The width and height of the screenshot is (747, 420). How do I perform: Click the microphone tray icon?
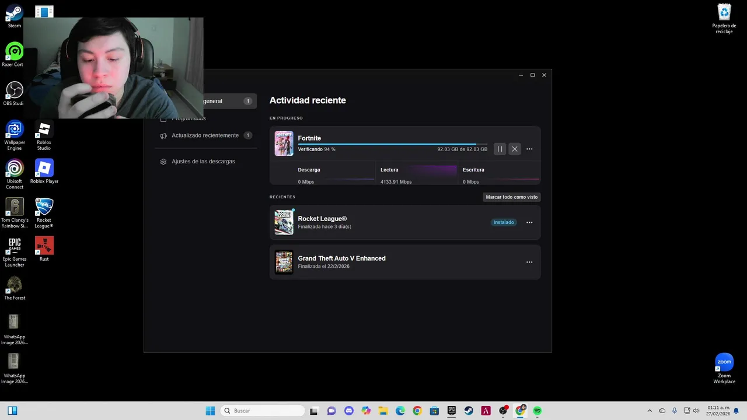coord(675,411)
